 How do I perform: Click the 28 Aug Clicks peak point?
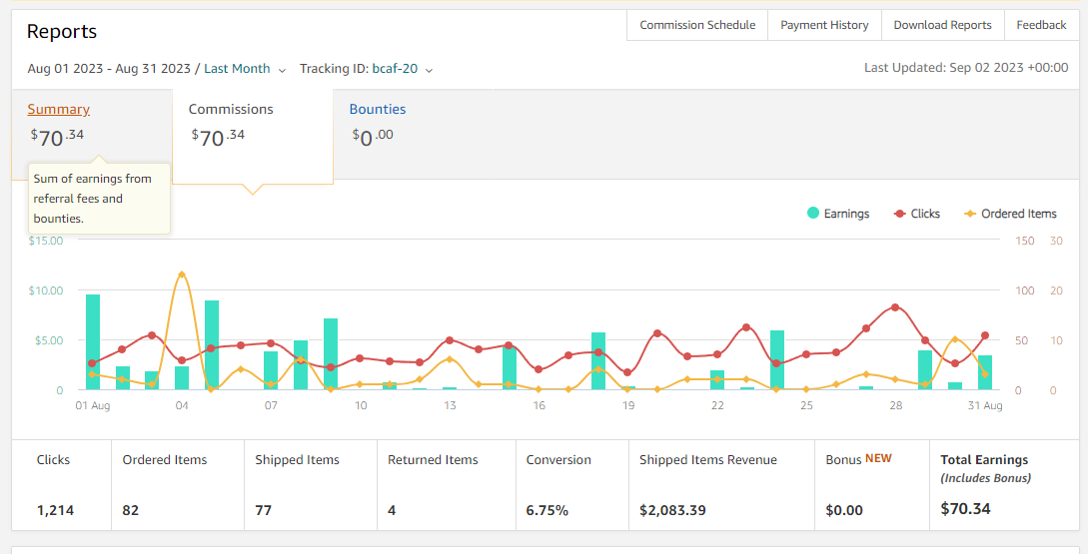tap(895, 307)
